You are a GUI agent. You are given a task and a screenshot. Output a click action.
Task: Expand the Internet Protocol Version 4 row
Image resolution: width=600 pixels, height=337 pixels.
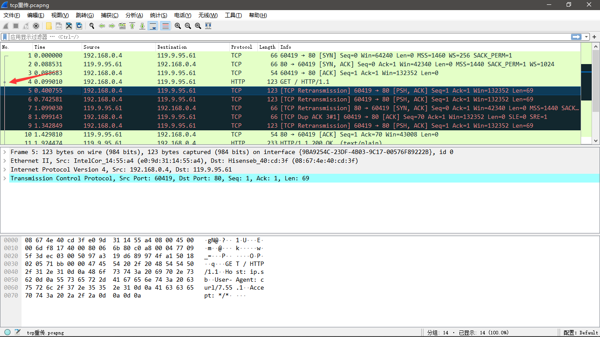(5, 169)
